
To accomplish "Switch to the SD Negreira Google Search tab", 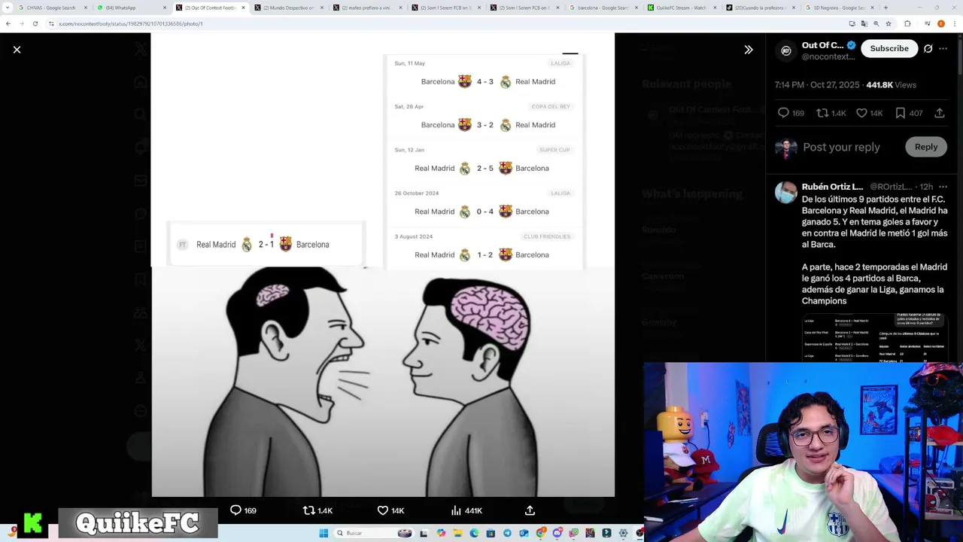I will 838,8.
